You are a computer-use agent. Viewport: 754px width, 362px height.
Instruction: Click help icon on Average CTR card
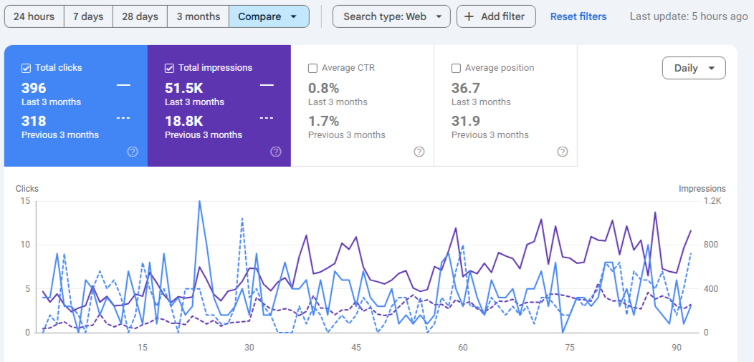(x=419, y=152)
